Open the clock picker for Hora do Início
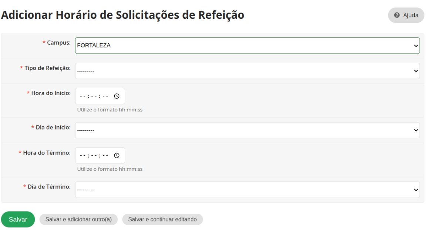The image size is (431, 231). (x=117, y=96)
